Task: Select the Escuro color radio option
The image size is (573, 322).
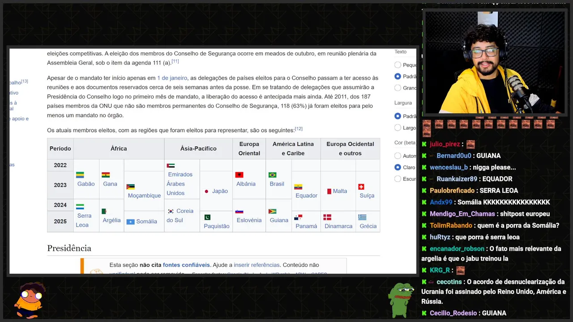Action: [398, 179]
